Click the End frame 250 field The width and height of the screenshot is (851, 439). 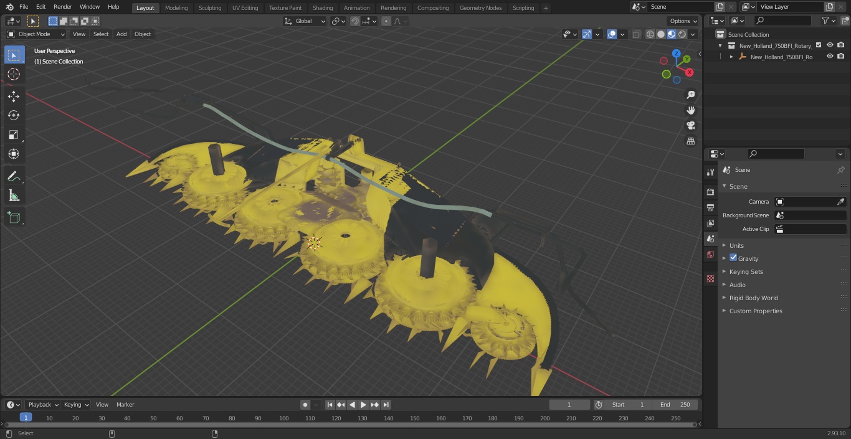coord(675,405)
